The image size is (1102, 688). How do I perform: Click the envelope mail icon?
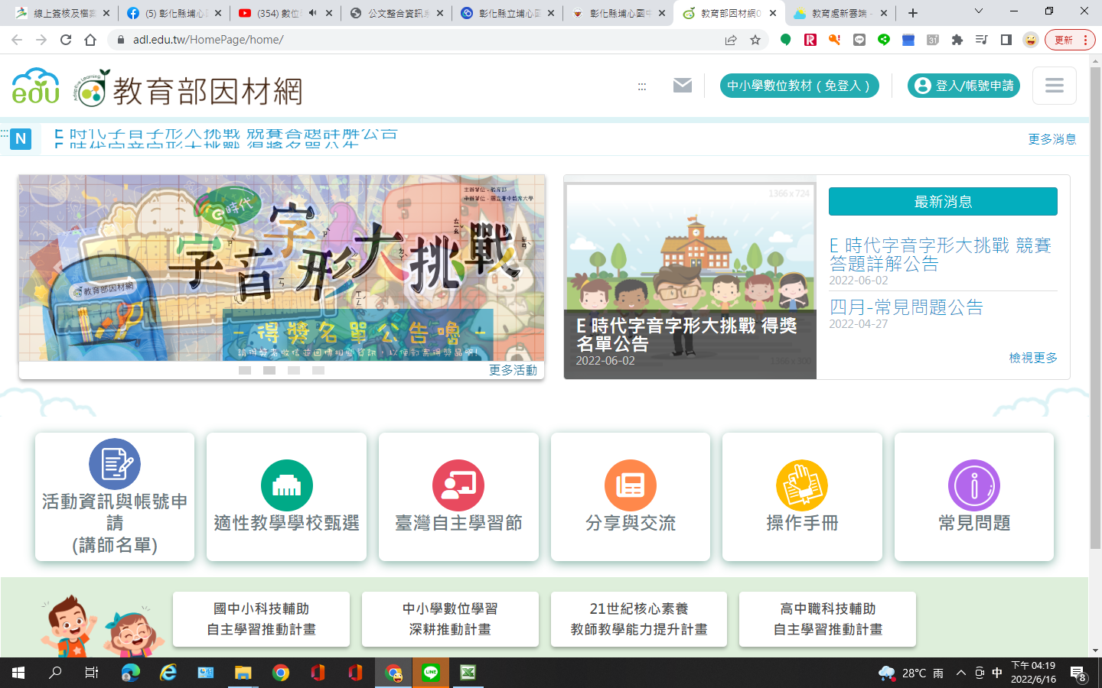point(682,86)
